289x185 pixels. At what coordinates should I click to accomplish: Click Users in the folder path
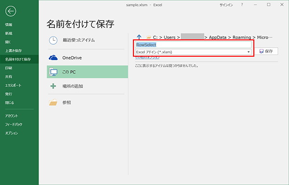[170, 37]
